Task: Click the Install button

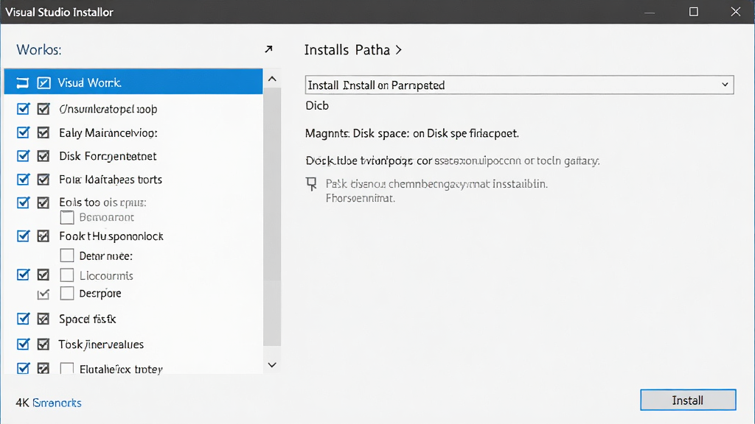Action: (688, 400)
